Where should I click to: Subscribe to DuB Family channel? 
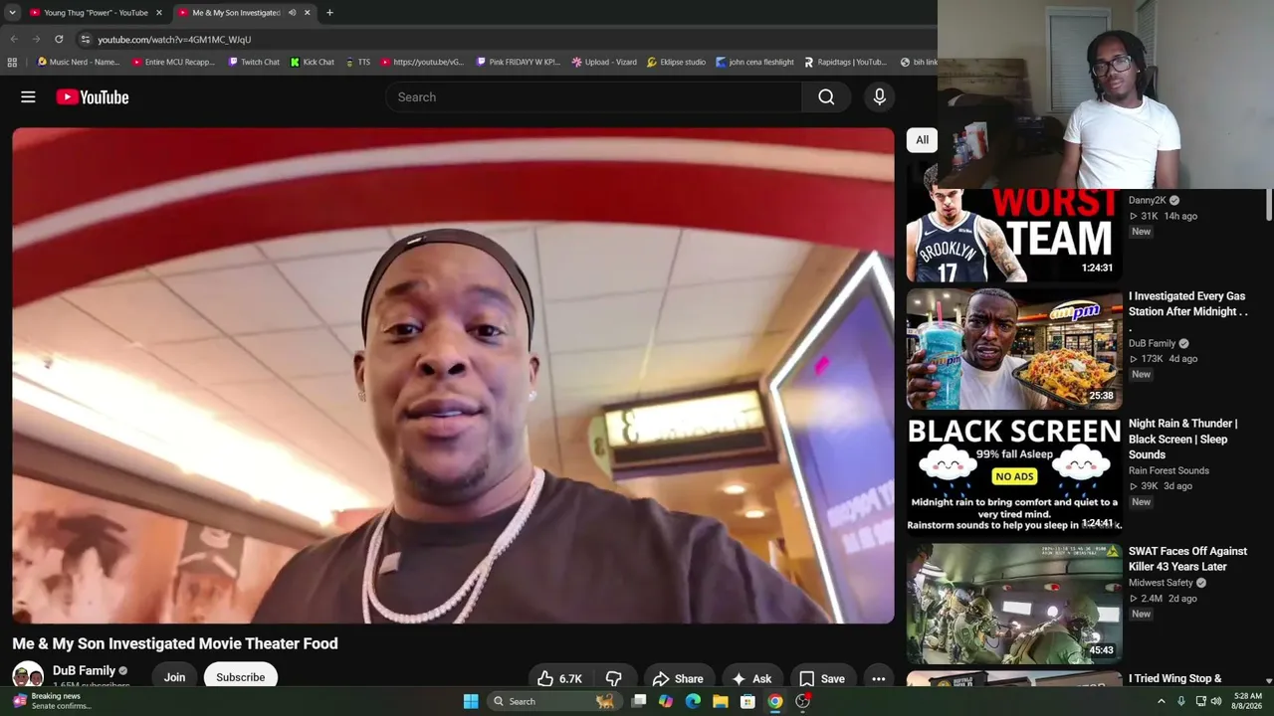coord(241,677)
